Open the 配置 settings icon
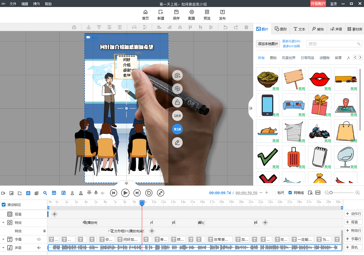 pyautogui.click(x=192, y=15)
